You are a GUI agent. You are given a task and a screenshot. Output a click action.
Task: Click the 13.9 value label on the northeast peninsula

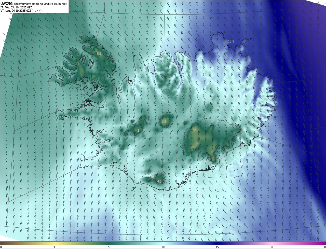point(231,41)
